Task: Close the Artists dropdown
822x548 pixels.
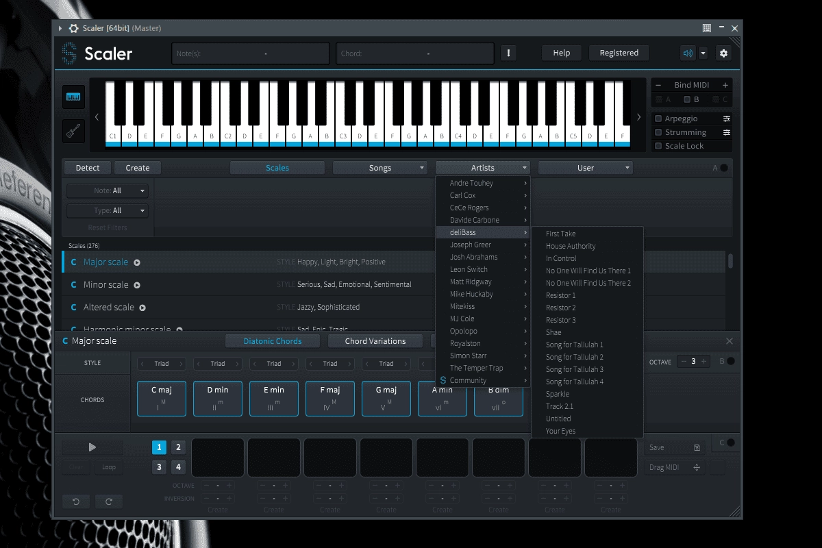Action: 483,168
